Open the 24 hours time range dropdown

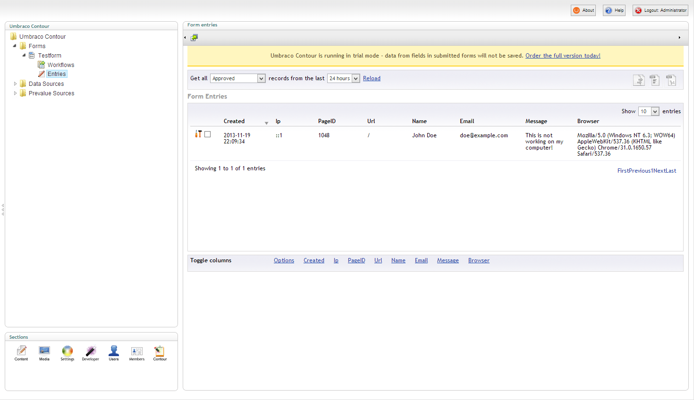pos(344,78)
